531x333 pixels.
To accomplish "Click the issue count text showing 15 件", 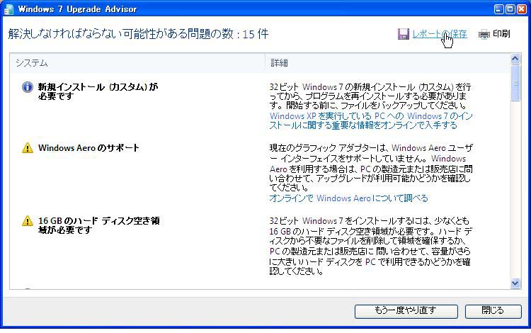I will (x=138, y=34).
